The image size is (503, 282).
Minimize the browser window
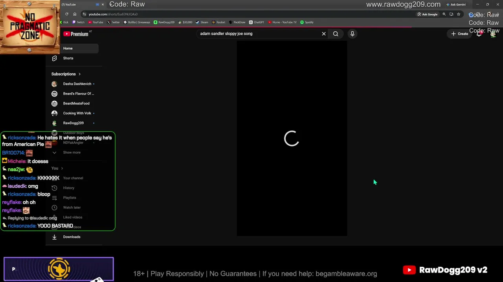(x=477, y=5)
